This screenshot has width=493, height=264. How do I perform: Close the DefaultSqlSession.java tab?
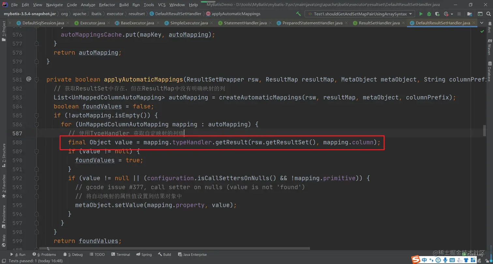pyautogui.click(x=67, y=23)
